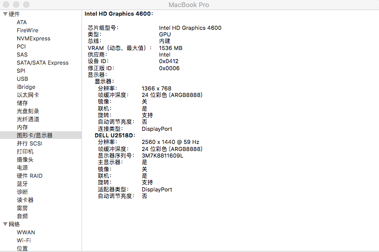The image size is (379, 252).
Task: Zoom the MacBook Pro window
Action: pyautogui.click(x=26, y=5)
